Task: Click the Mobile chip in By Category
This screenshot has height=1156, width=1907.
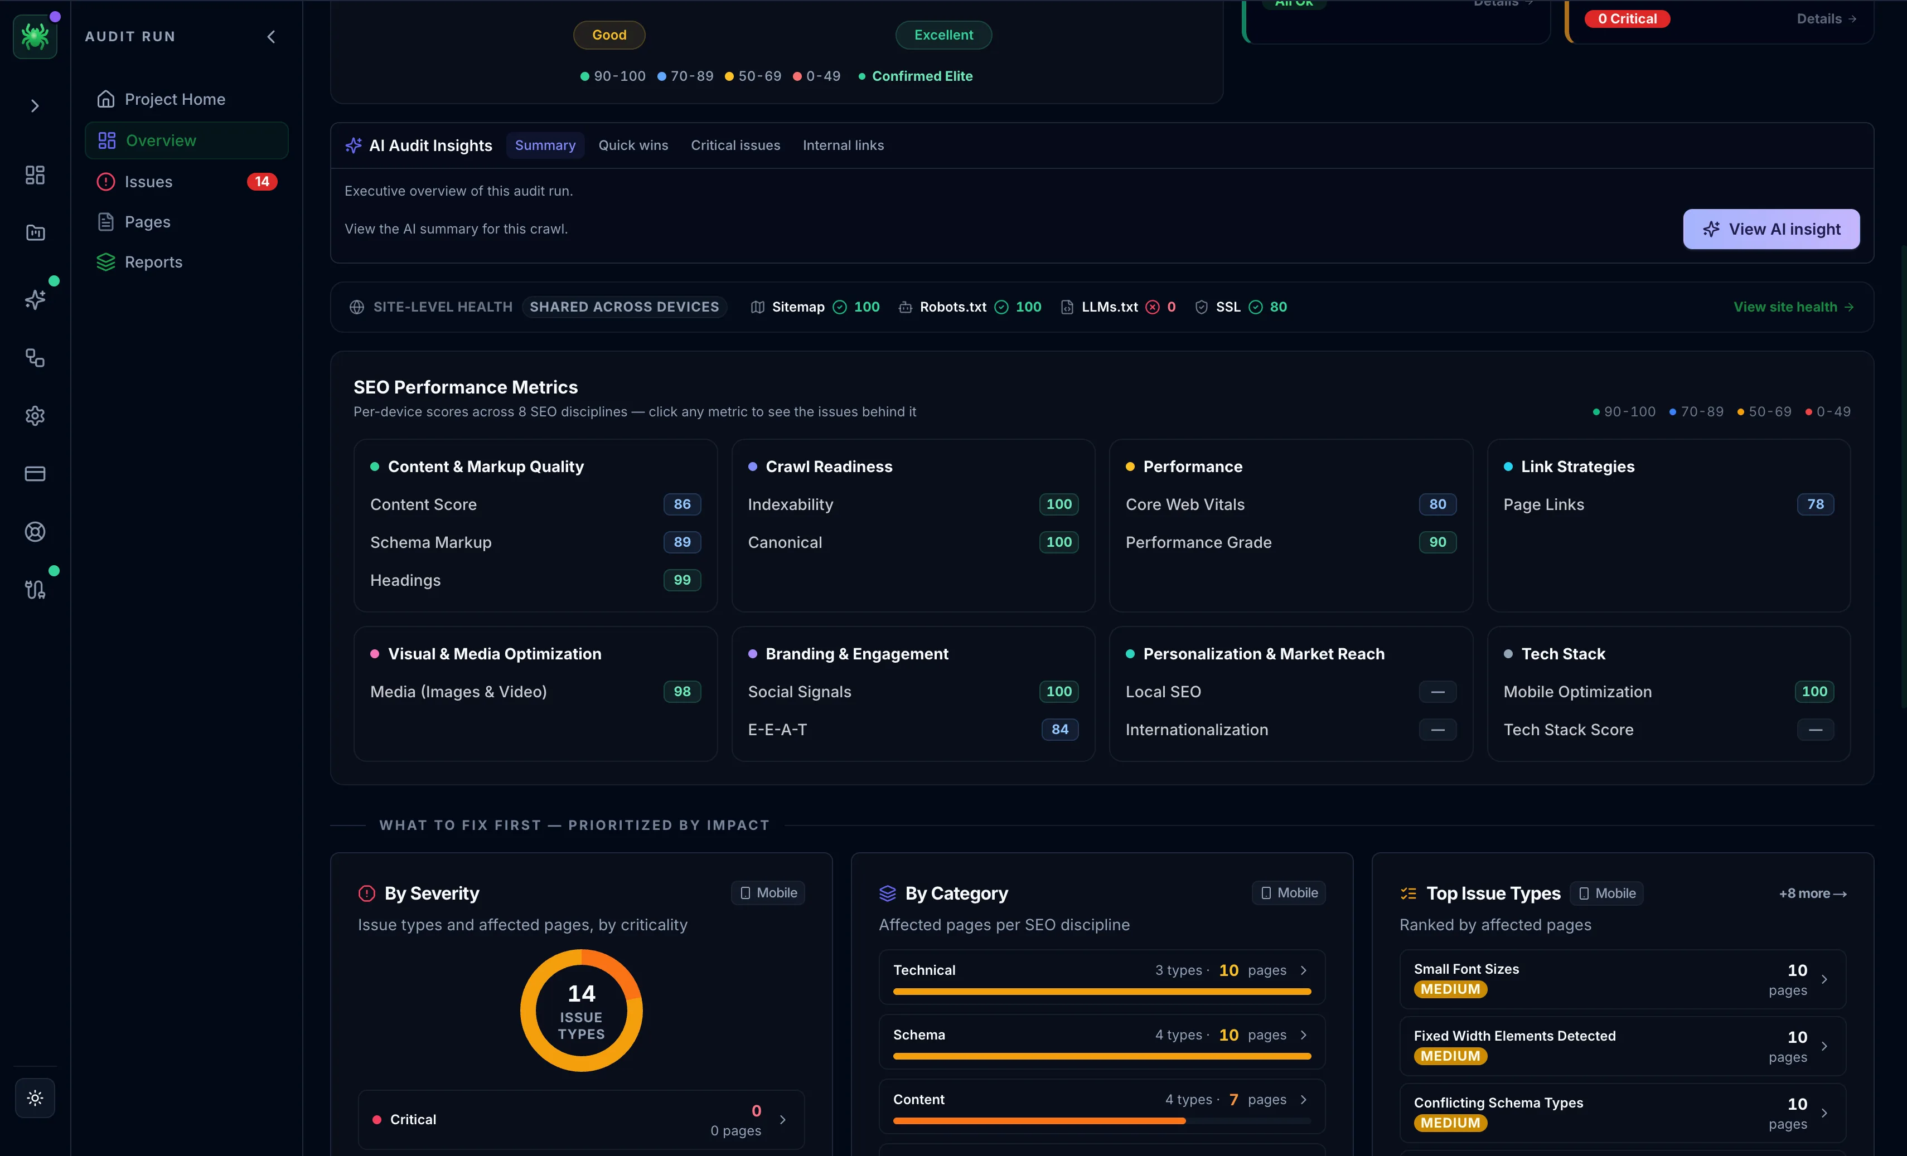Action: tap(1289, 893)
